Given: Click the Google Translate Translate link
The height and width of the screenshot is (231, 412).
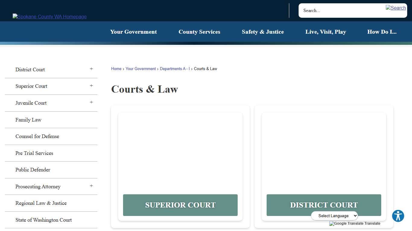Looking at the screenshot, I should [x=355, y=223].
